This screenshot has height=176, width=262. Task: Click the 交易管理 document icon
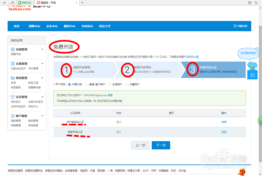coord(13,63)
